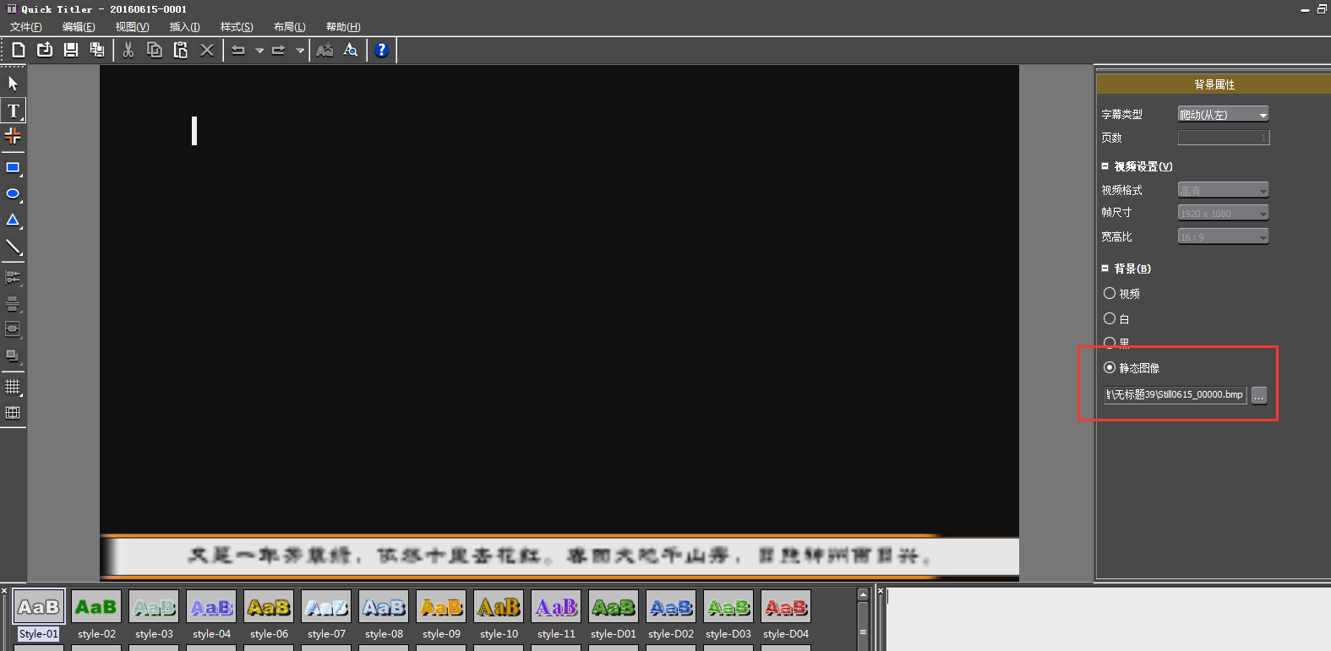Screen dimensions: 1331x651
Task: Select the 静态图像 background radio button
Action: coord(1110,367)
